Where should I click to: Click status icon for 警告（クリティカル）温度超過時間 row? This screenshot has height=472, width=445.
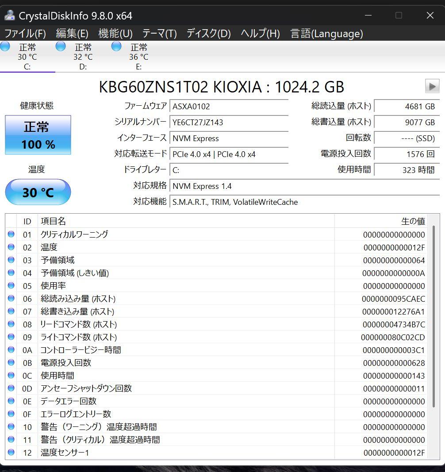coord(11,440)
